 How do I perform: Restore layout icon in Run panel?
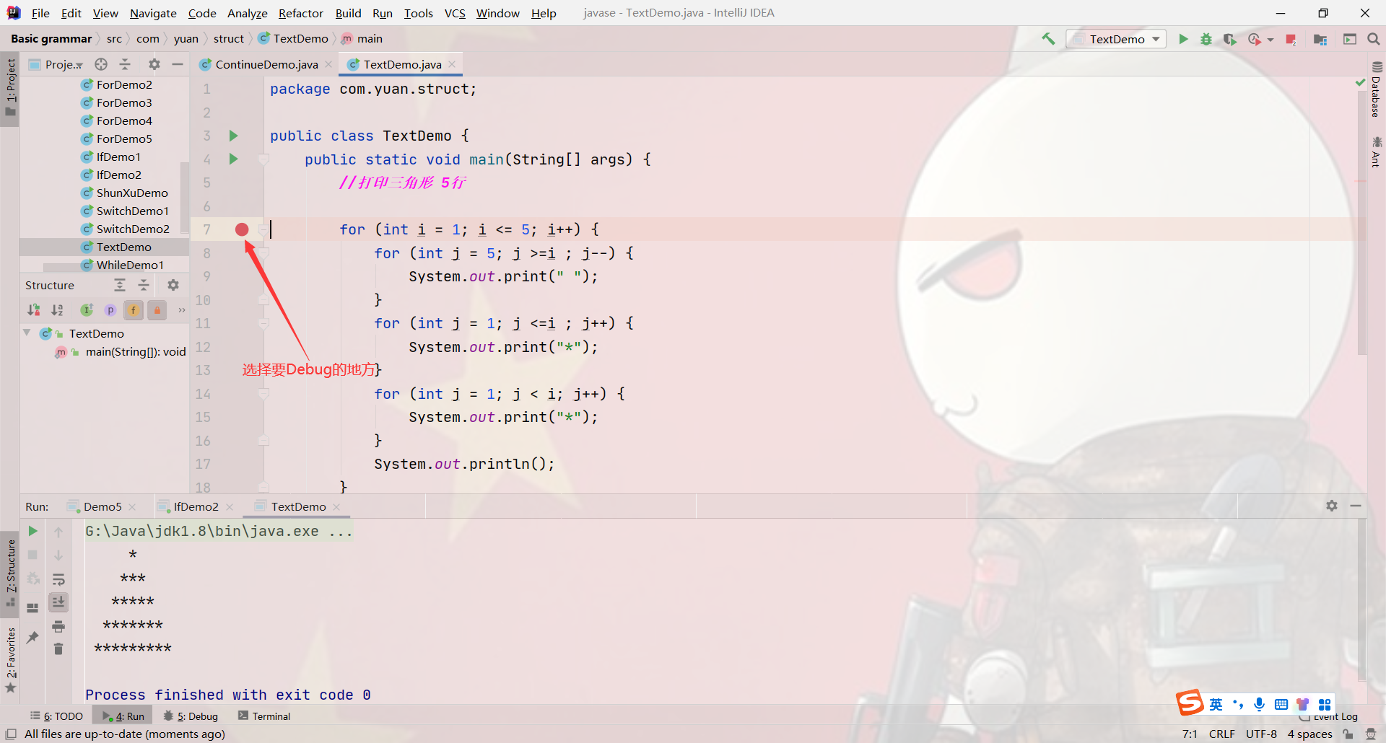[32, 607]
